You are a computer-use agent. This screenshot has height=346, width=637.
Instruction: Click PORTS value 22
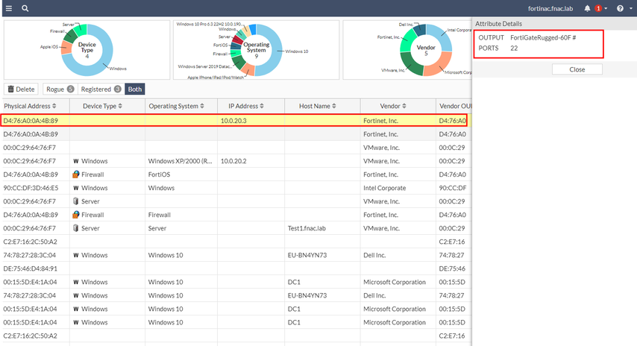coord(514,48)
